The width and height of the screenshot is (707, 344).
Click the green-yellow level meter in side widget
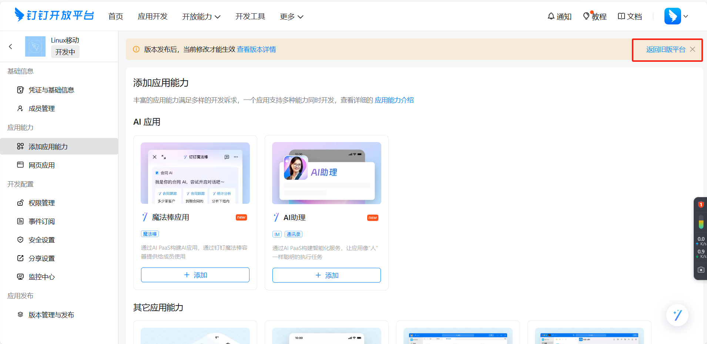click(701, 222)
